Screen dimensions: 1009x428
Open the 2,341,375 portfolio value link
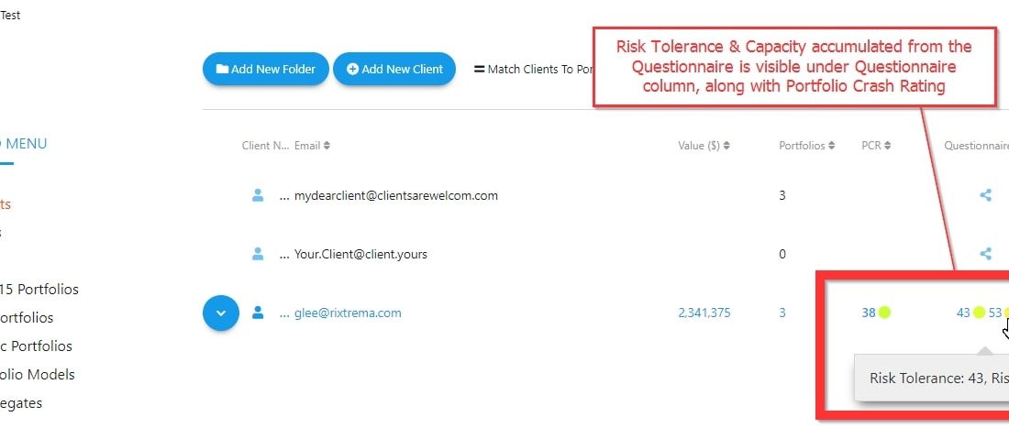coord(704,313)
